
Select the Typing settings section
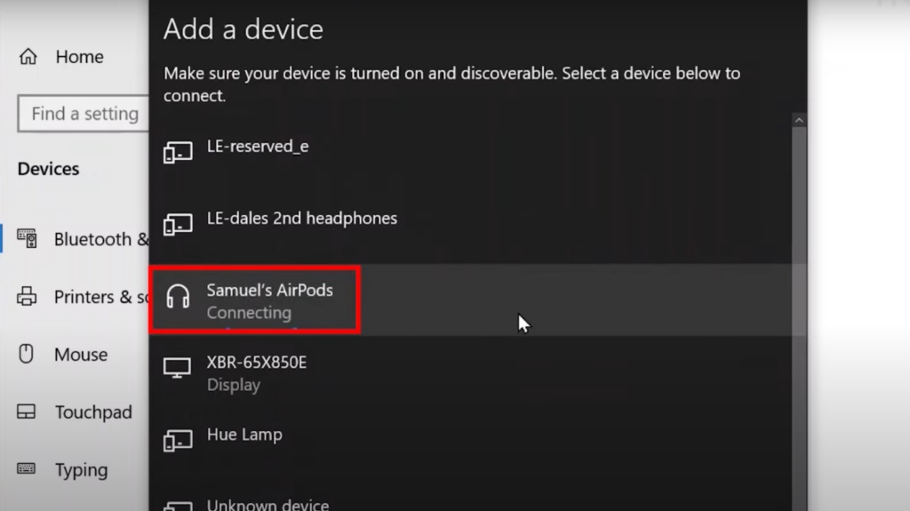81,470
